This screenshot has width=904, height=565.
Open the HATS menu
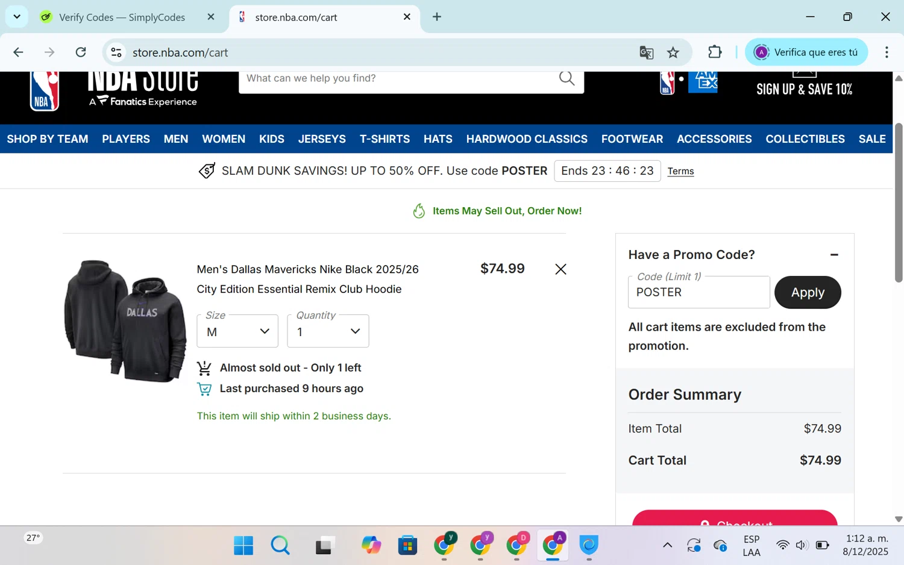point(438,139)
